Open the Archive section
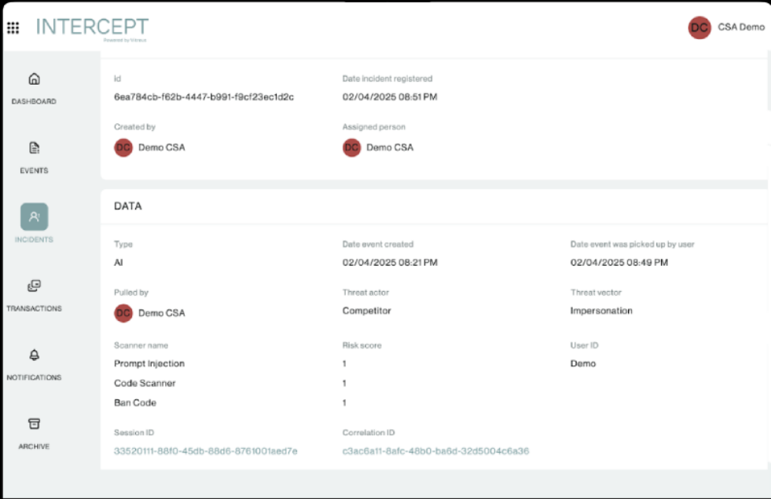This screenshot has height=499, width=771. click(x=33, y=424)
